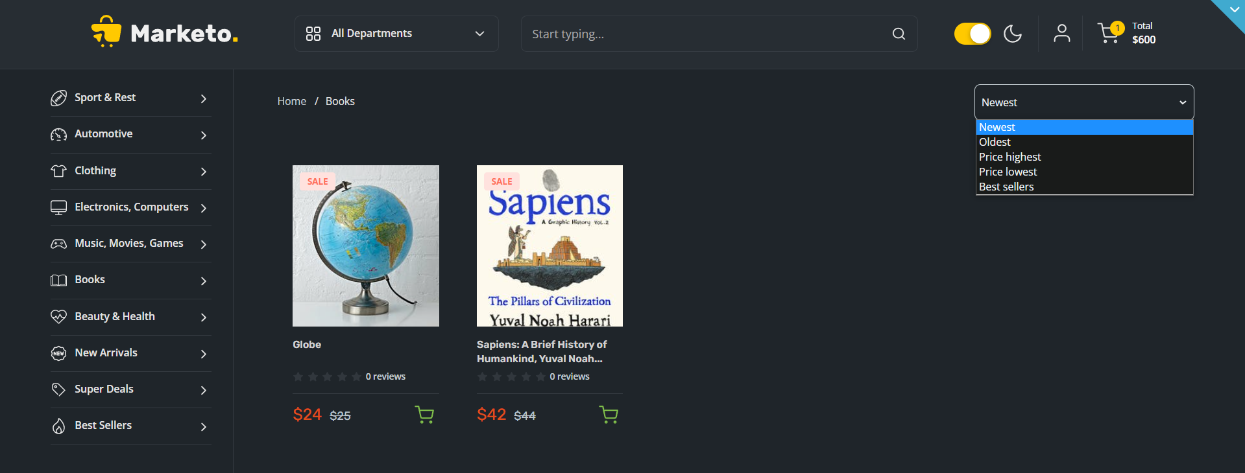Click the Best Sellers flame icon

(58, 426)
